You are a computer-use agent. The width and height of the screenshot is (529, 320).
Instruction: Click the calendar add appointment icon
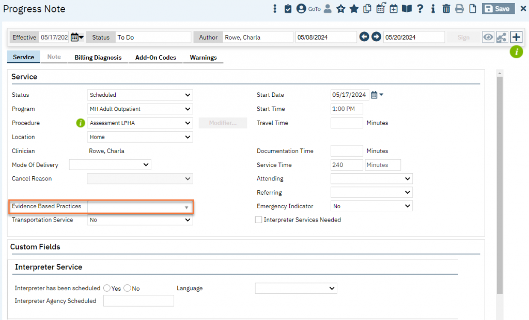click(x=393, y=9)
